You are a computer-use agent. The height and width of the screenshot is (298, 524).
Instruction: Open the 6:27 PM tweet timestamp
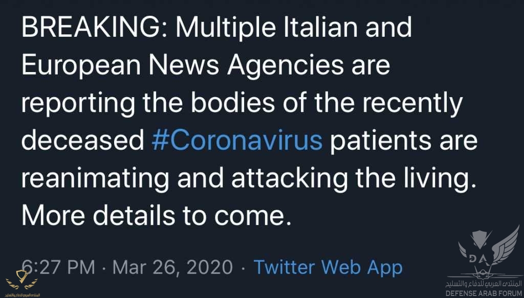coord(58,268)
